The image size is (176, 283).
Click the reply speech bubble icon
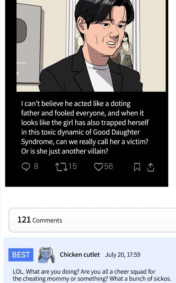26,167
